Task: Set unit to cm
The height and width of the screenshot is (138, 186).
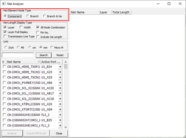Action: [30, 47]
